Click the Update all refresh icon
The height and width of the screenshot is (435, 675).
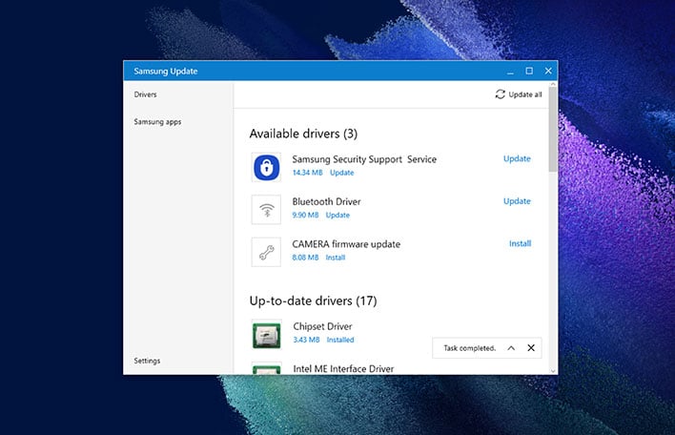coord(500,94)
